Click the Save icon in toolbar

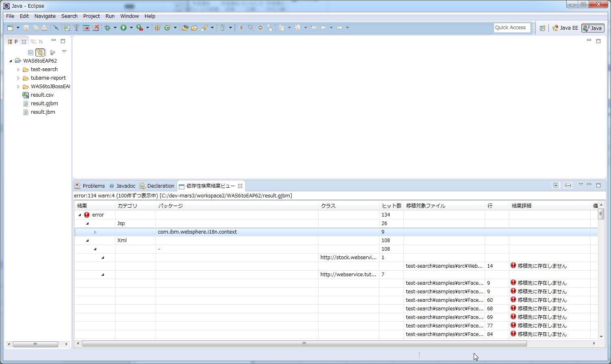(26, 28)
